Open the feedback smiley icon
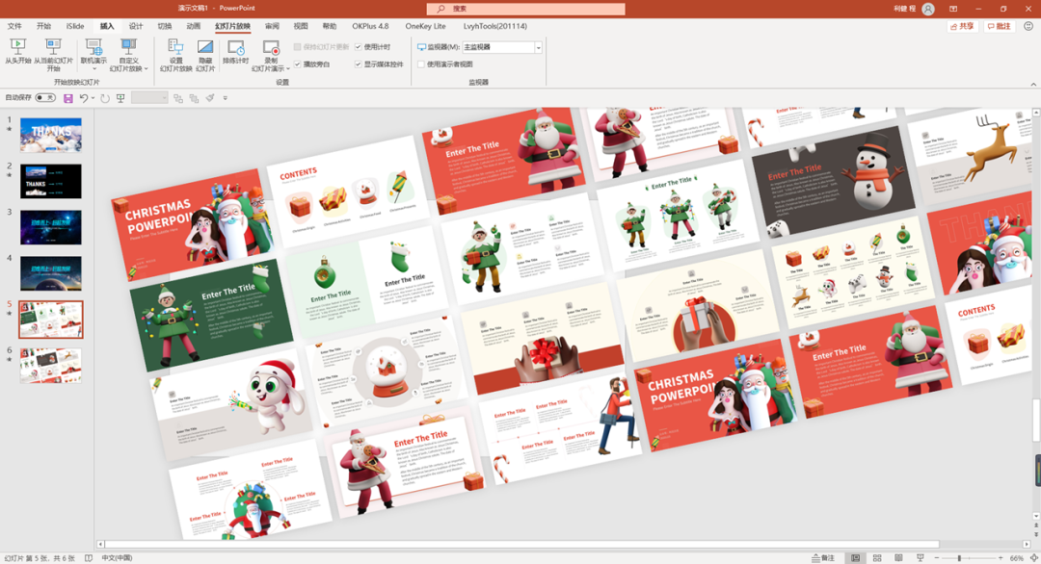The image size is (1041, 564). 1028,26
